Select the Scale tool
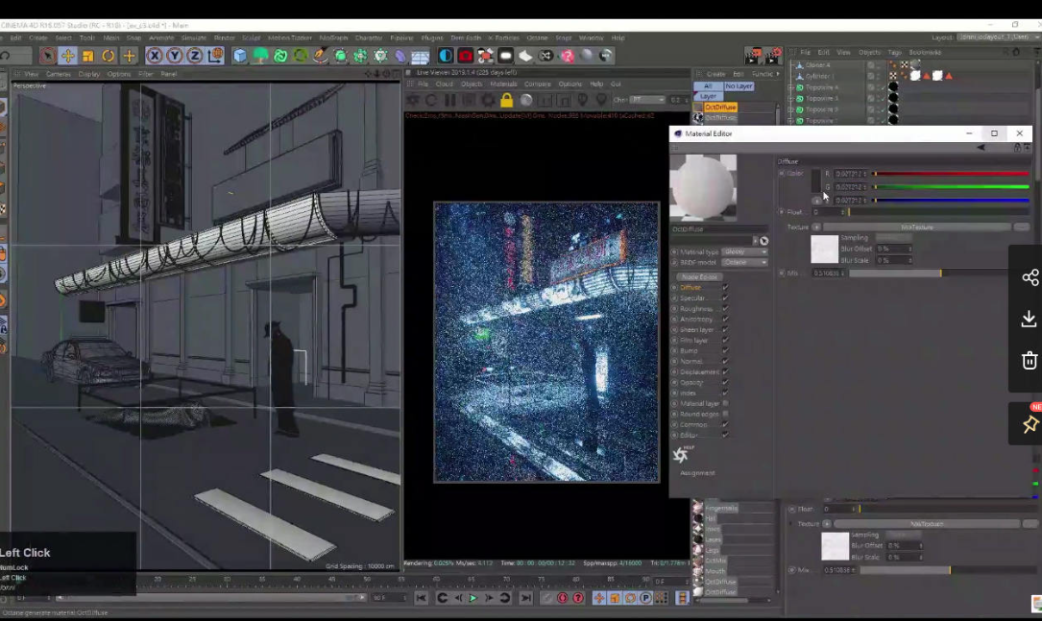This screenshot has width=1042, height=621. pos(87,56)
